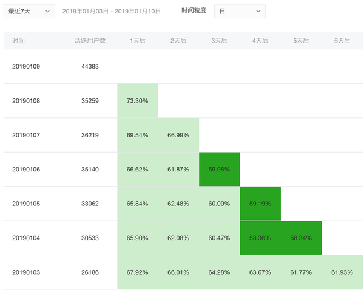Click the 时间 column header
Viewport: 364px width, 290px height.
coord(18,41)
